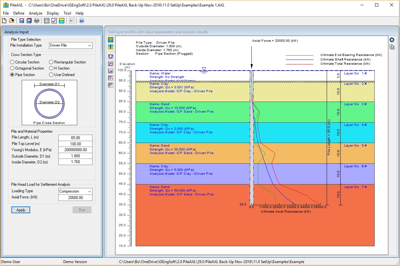Image resolution: width=400 pixels, height=266 pixels.
Task: Click the 'Demo Version' status bar text
Action: click(75, 262)
